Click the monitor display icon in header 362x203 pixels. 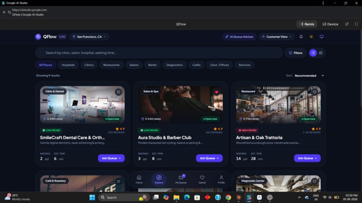(x=322, y=37)
